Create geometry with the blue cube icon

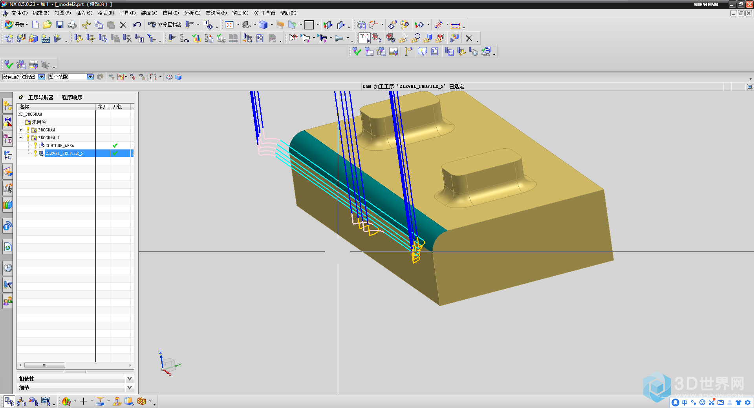click(33, 38)
